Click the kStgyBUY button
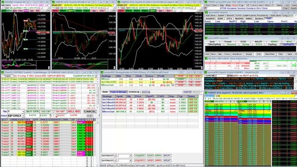Image resolution: width=297 pixels, height=167 pixels. pyautogui.click(x=140, y=156)
